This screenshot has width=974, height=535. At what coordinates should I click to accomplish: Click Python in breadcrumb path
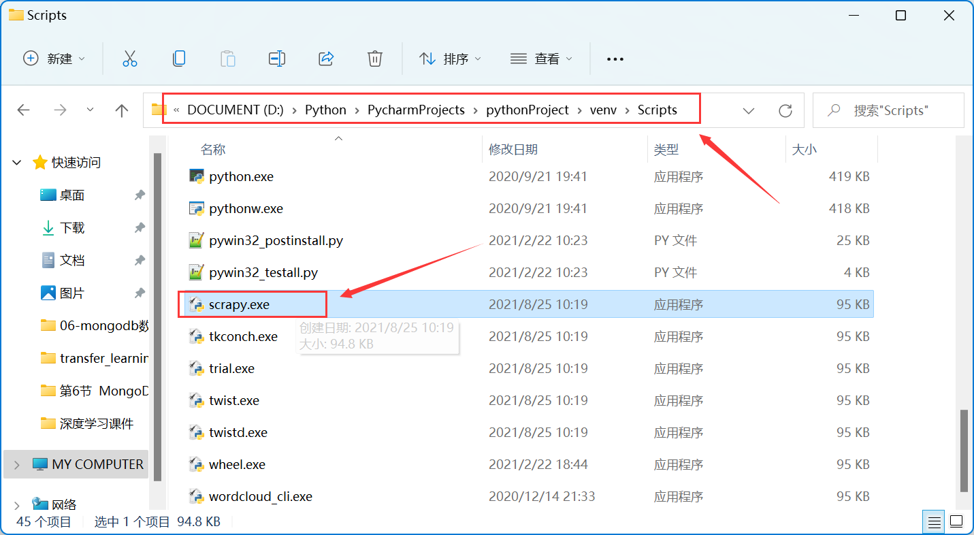[x=325, y=110]
